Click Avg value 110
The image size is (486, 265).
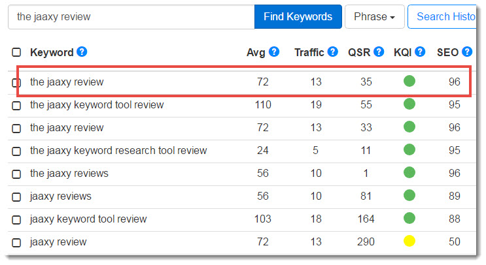click(263, 105)
